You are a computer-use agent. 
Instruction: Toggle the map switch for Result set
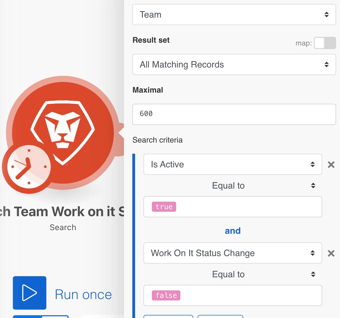325,43
